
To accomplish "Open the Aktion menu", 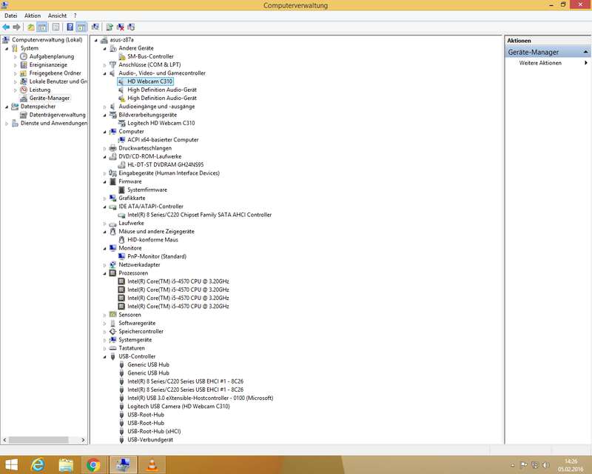I will click(x=32, y=15).
